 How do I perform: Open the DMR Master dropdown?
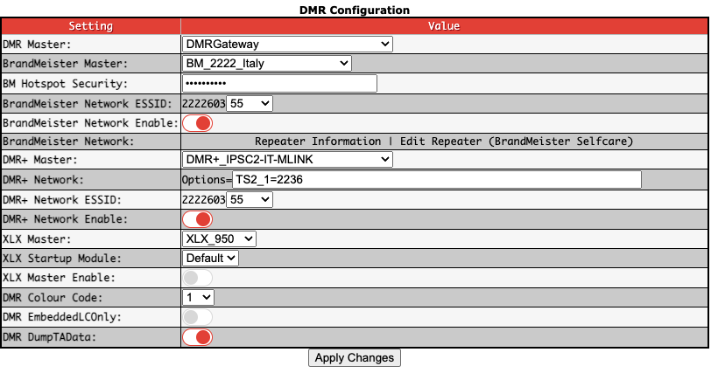[x=287, y=44]
